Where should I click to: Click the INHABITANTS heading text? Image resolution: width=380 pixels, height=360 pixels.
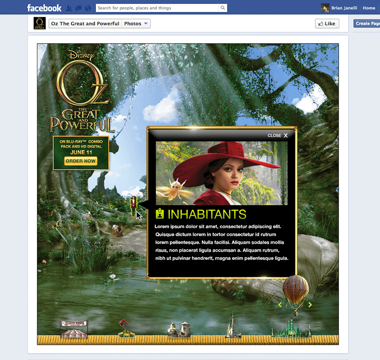(207, 214)
